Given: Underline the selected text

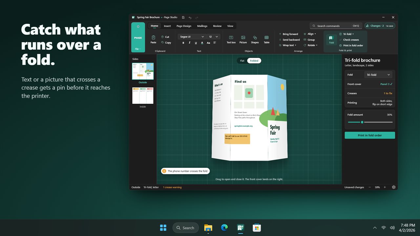Looking at the screenshot, I should tap(196, 43).
